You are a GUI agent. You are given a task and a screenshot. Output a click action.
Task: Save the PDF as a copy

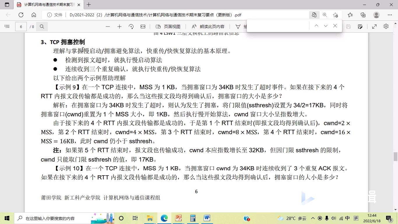click(360, 27)
